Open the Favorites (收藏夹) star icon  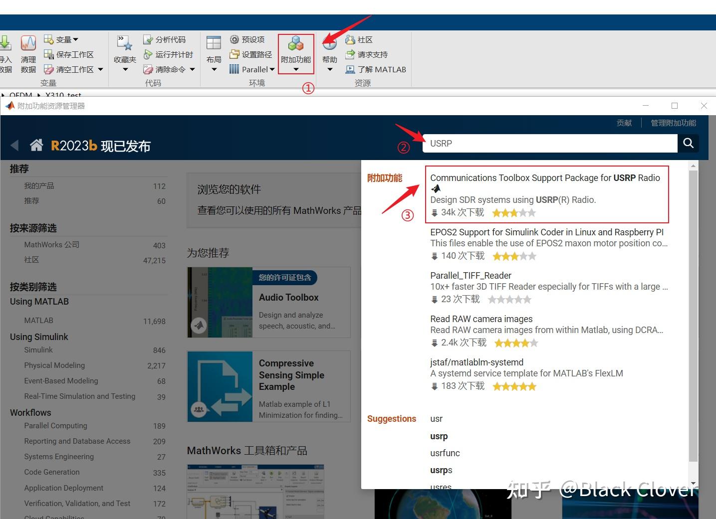[x=125, y=43]
